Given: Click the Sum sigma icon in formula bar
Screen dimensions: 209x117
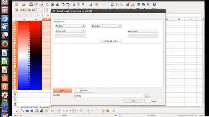Looking at the screenshot, I should point(43,15).
